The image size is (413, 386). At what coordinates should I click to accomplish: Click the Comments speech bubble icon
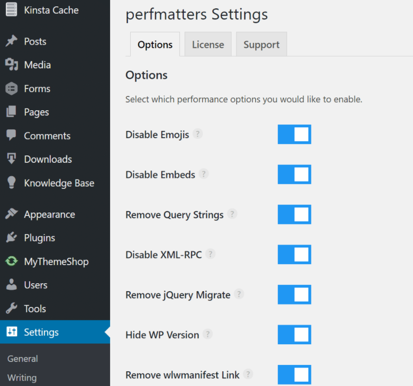click(x=11, y=136)
